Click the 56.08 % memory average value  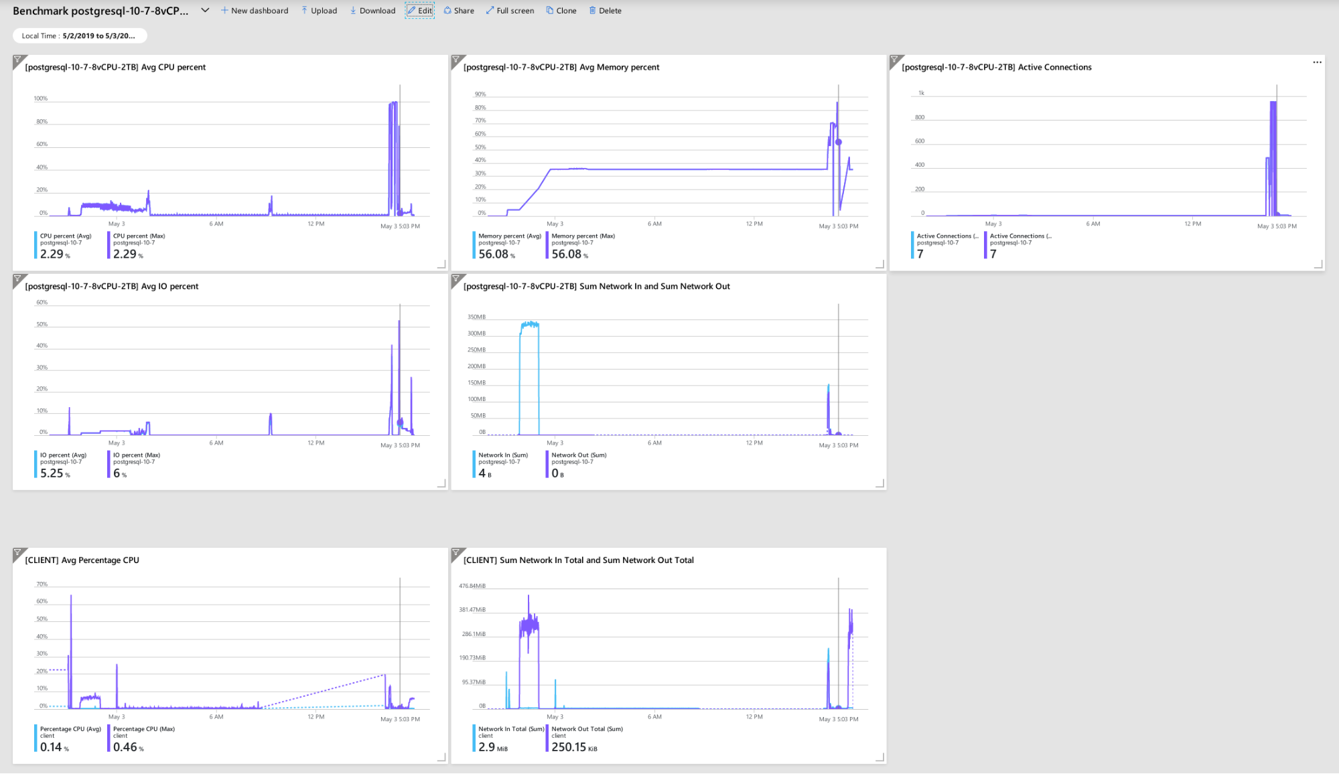pos(496,254)
